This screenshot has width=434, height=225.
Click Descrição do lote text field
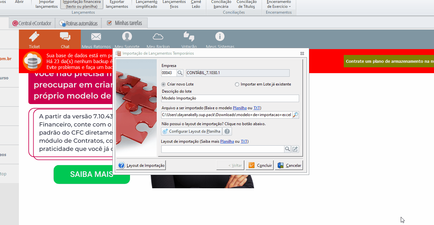tap(230, 98)
